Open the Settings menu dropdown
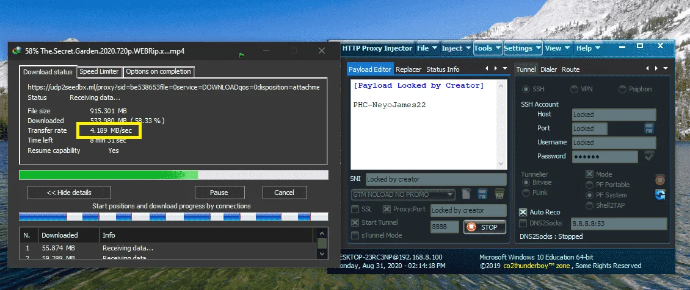Screen dimensions: 690x290 pyautogui.click(x=523, y=48)
